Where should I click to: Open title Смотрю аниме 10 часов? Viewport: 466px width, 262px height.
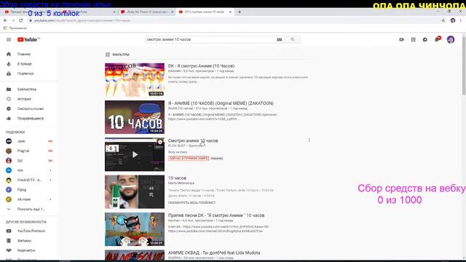(193, 140)
